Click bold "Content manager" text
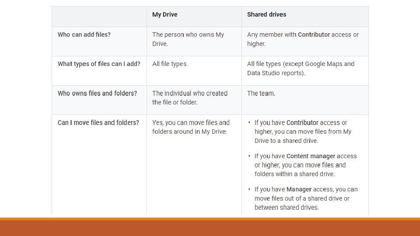 311,156
